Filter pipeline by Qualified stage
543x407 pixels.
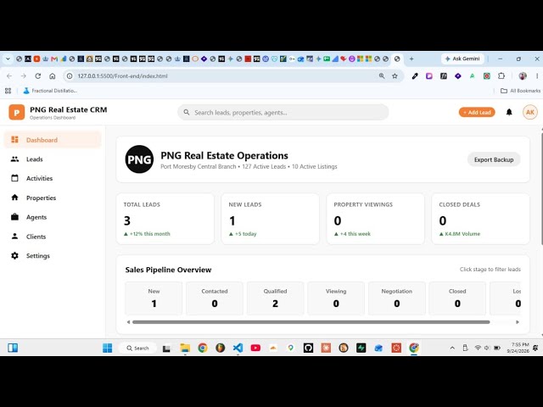pos(275,298)
